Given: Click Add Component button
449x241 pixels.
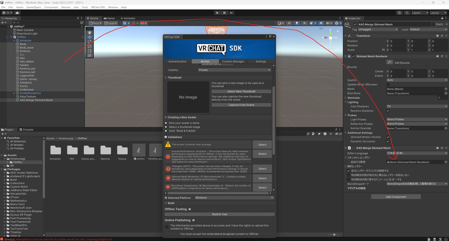Looking at the screenshot, I should point(396,197).
